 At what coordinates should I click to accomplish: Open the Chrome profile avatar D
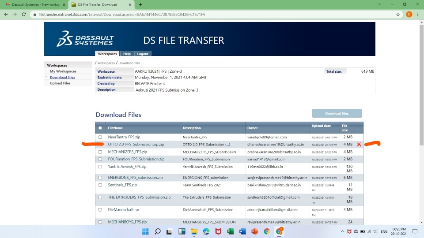click(409, 14)
